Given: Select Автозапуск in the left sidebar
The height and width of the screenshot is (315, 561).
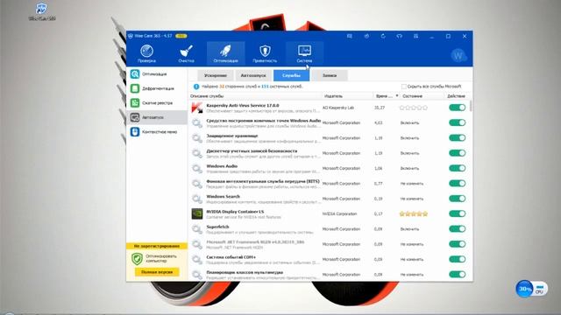Looking at the screenshot, I should point(157,117).
